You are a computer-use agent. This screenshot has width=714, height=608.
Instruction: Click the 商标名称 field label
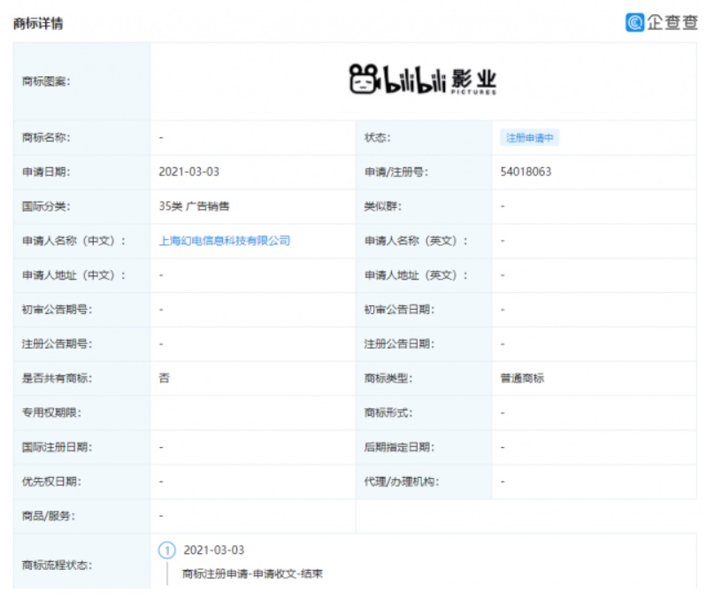pos(44,137)
